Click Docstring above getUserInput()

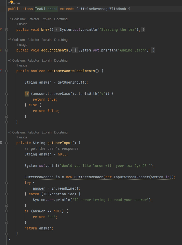pos(61,132)
